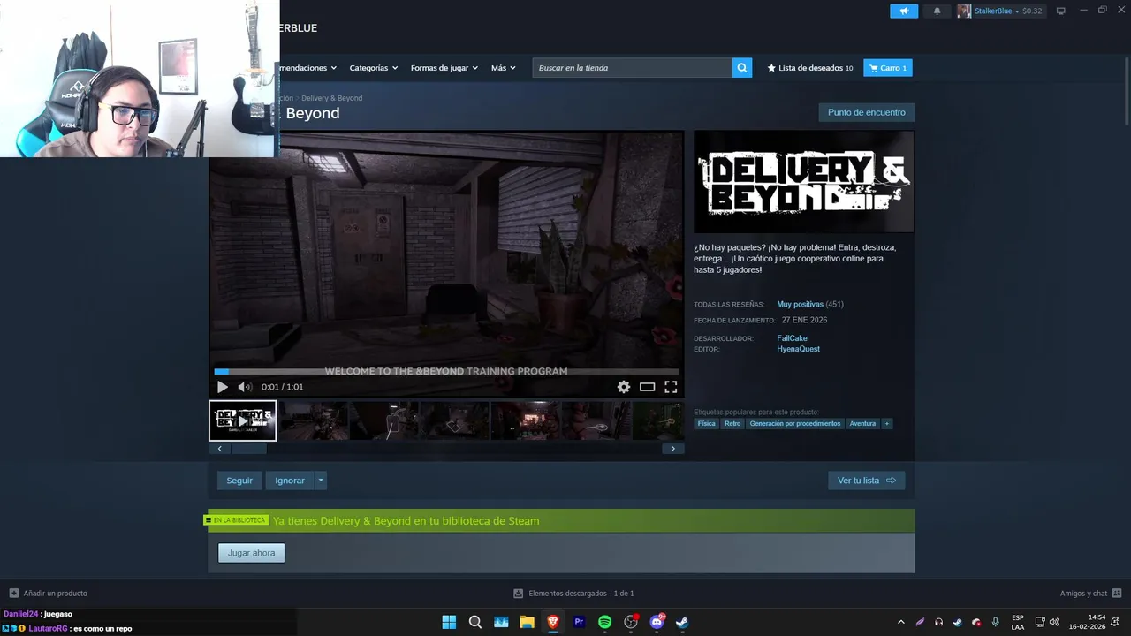Click the Delivery & Beyond breadcrumb link

click(x=331, y=98)
